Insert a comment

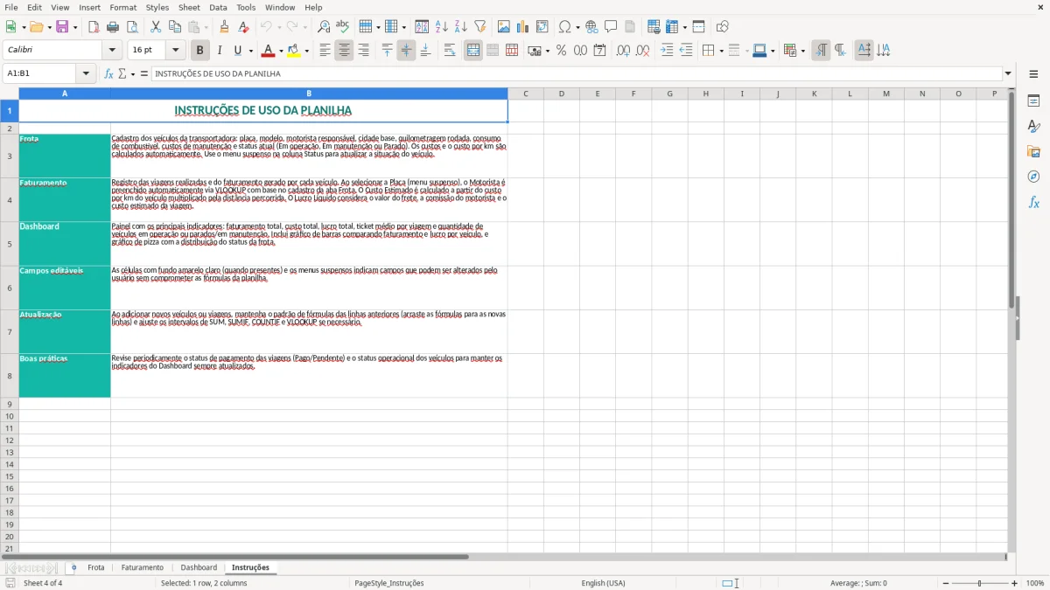611,27
